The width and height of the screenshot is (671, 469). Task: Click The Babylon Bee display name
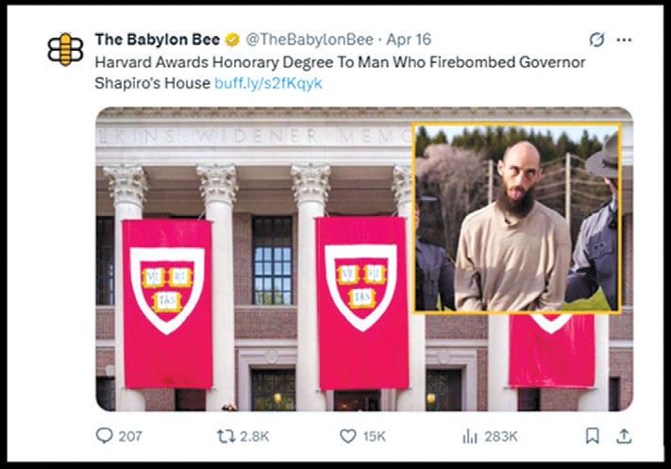(x=158, y=40)
